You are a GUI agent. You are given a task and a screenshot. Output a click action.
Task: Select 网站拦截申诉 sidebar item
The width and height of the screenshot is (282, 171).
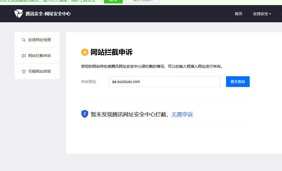point(37,56)
